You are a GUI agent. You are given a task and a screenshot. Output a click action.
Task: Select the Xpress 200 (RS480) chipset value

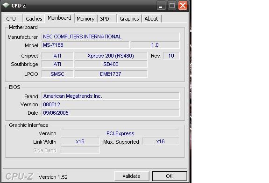(111, 56)
